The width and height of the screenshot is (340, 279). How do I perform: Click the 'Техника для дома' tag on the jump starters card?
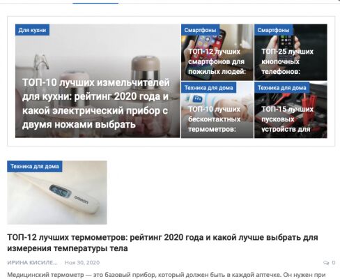tap(281, 88)
